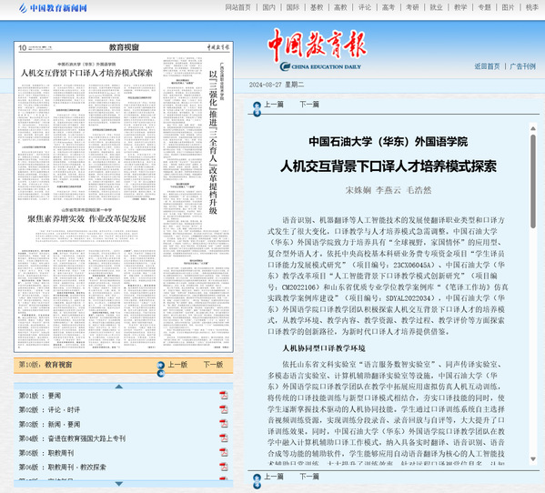Open 评论 navigation item
The width and height of the screenshot is (545, 493).
coord(365,7)
